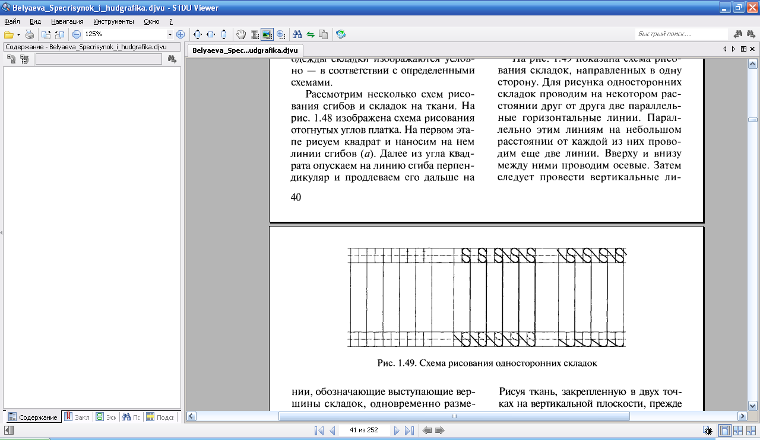The width and height of the screenshot is (760, 440).
Task: Go to the first page
Action: pyautogui.click(x=319, y=431)
